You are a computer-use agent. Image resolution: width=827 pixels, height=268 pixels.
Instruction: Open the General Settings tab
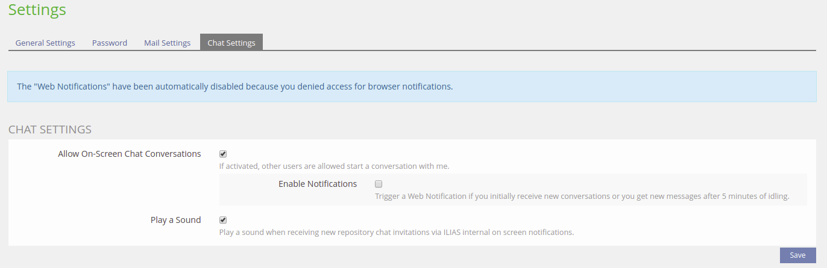45,43
